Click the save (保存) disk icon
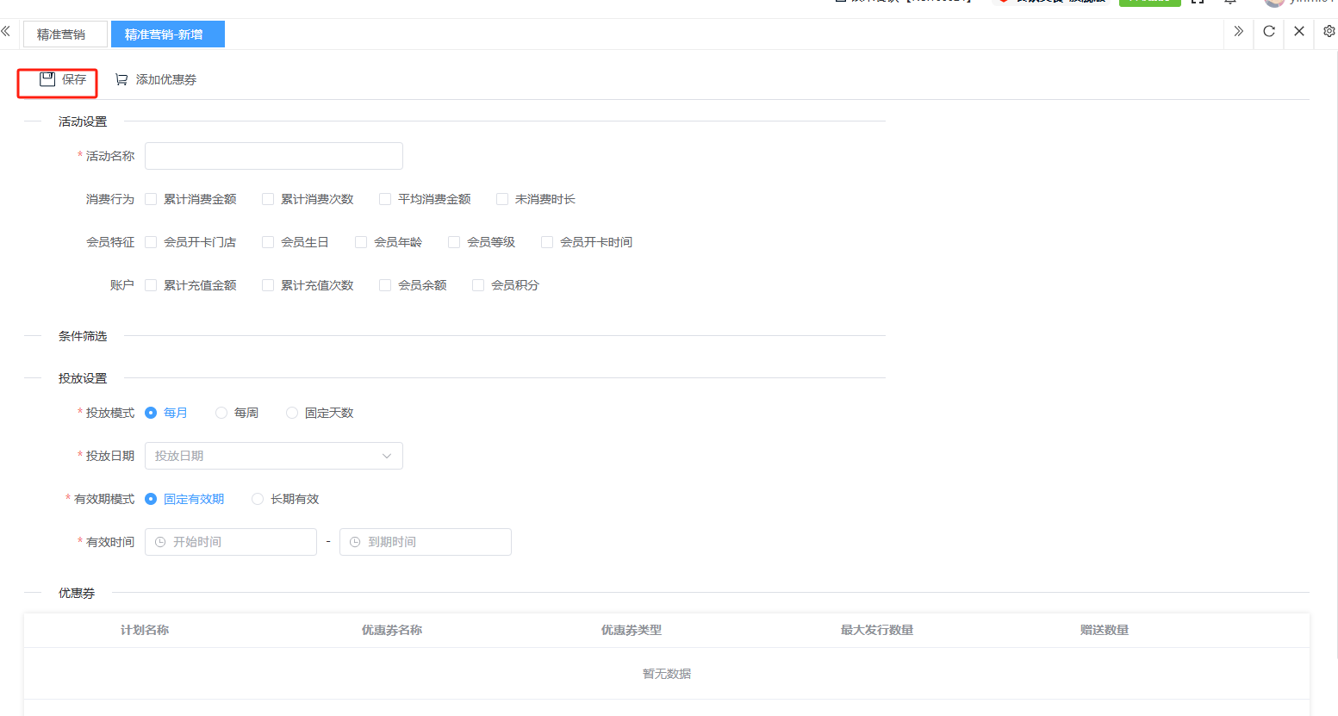Viewport: 1338px width, 716px height. click(x=47, y=79)
